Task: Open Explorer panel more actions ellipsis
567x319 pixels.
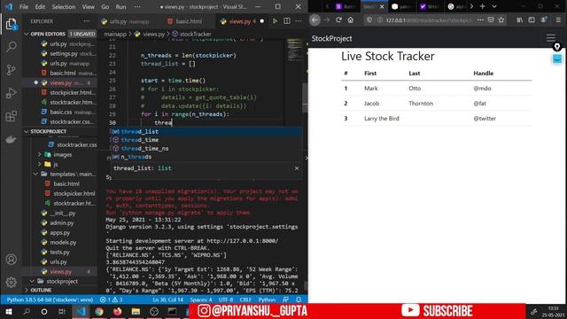Action: (87, 21)
